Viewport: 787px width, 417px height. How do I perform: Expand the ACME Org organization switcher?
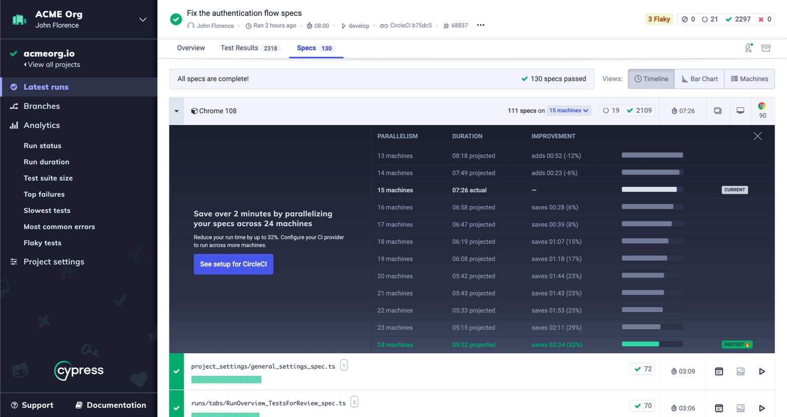[143, 20]
